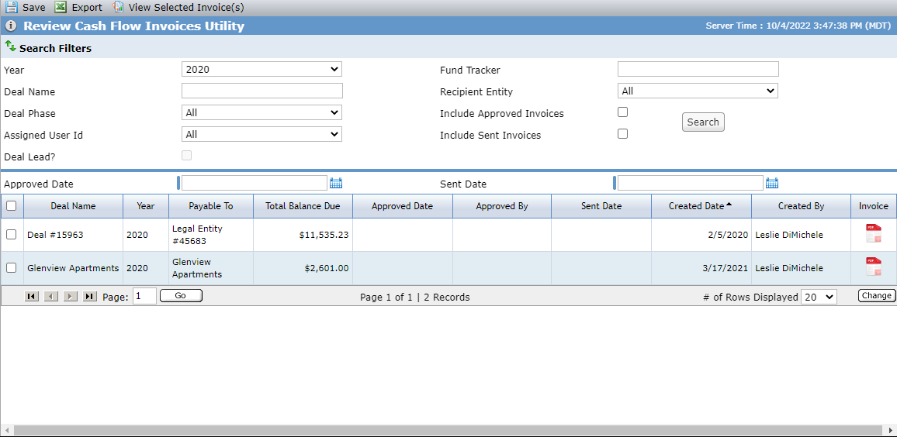Enable Include Sent Invoices checkbox
The width and height of the screenshot is (897, 437).
click(623, 134)
